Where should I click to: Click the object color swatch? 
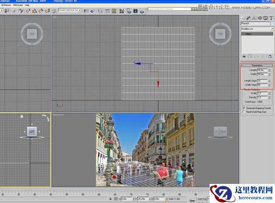272,23
